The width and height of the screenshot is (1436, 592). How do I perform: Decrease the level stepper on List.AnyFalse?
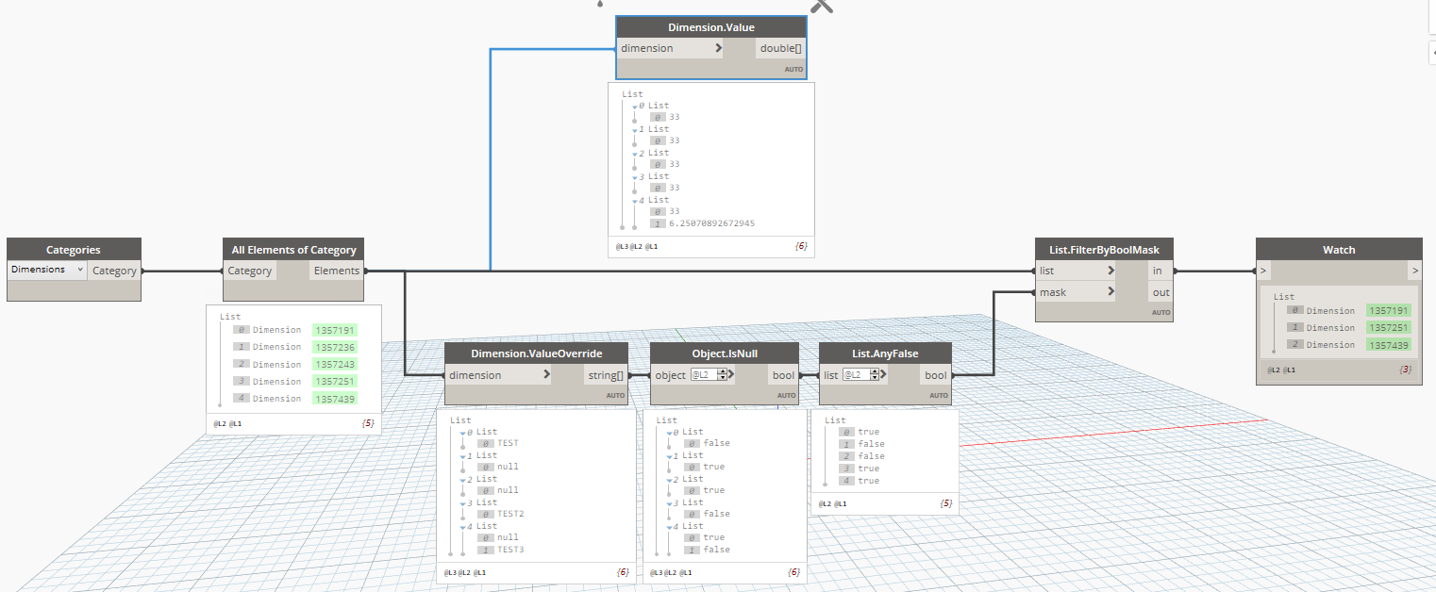[876, 379]
